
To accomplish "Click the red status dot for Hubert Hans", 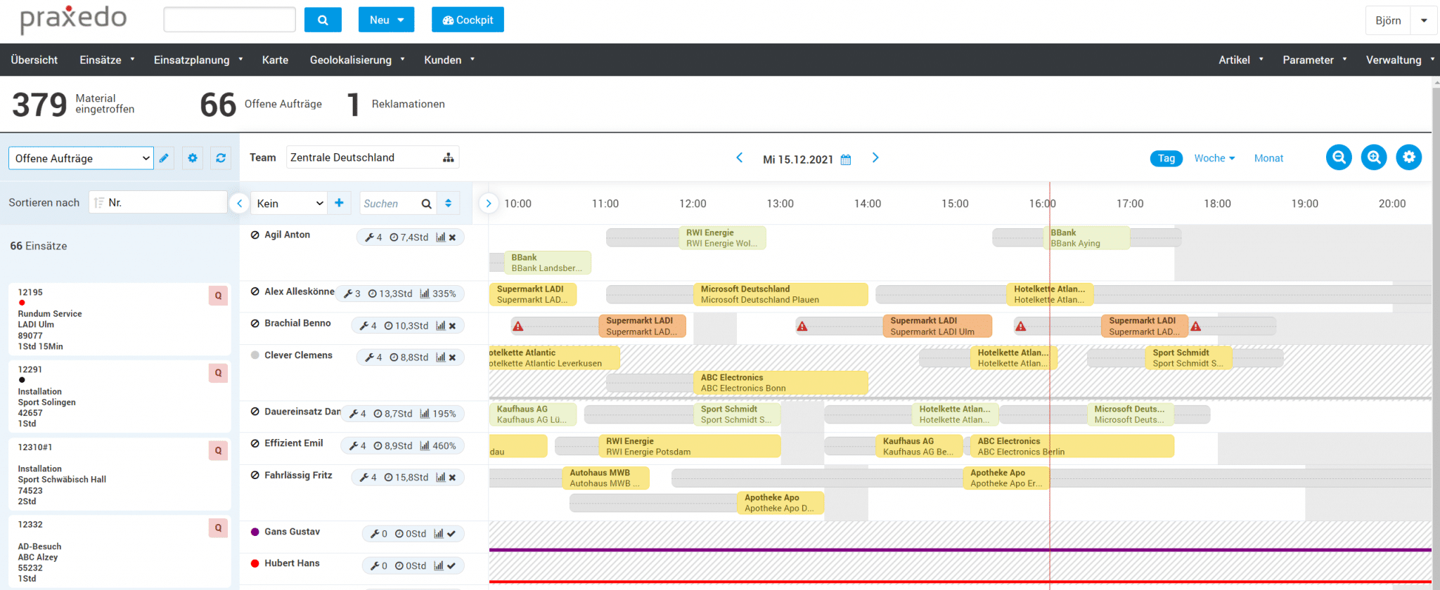I will tap(255, 563).
